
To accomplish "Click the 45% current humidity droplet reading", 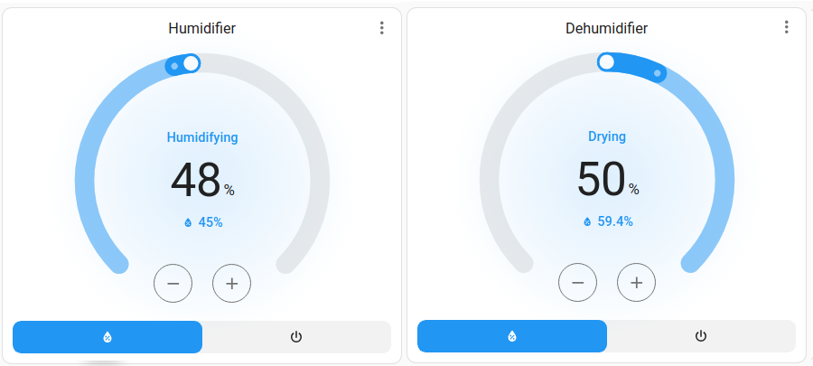I will pyautogui.click(x=203, y=222).
